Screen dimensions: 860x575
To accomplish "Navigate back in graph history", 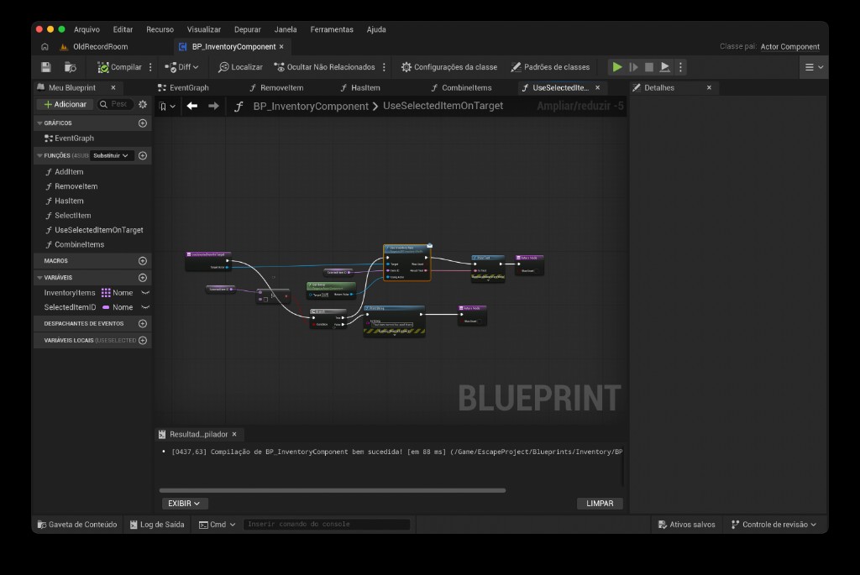I will (x=192, y=106).
